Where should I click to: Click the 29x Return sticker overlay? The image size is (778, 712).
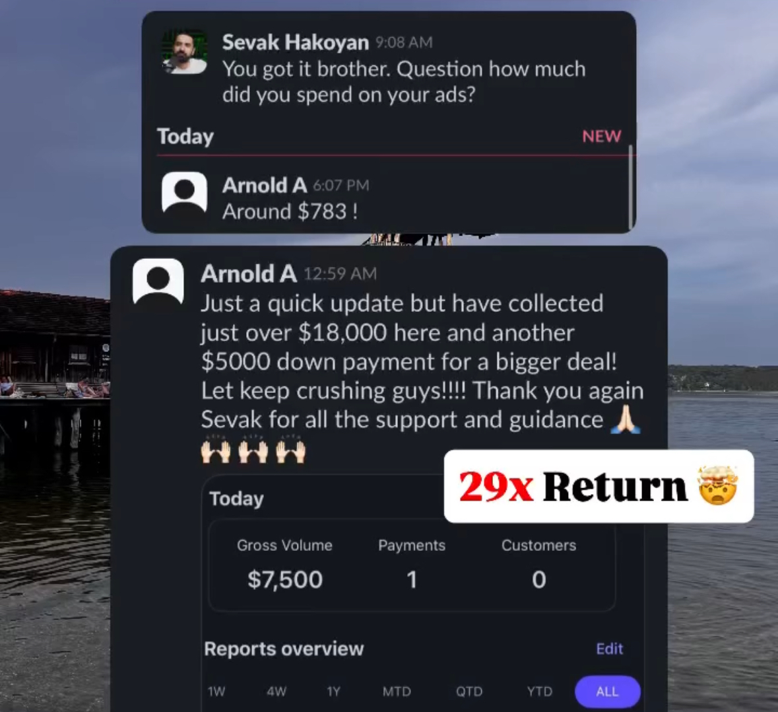click(599, 486)
